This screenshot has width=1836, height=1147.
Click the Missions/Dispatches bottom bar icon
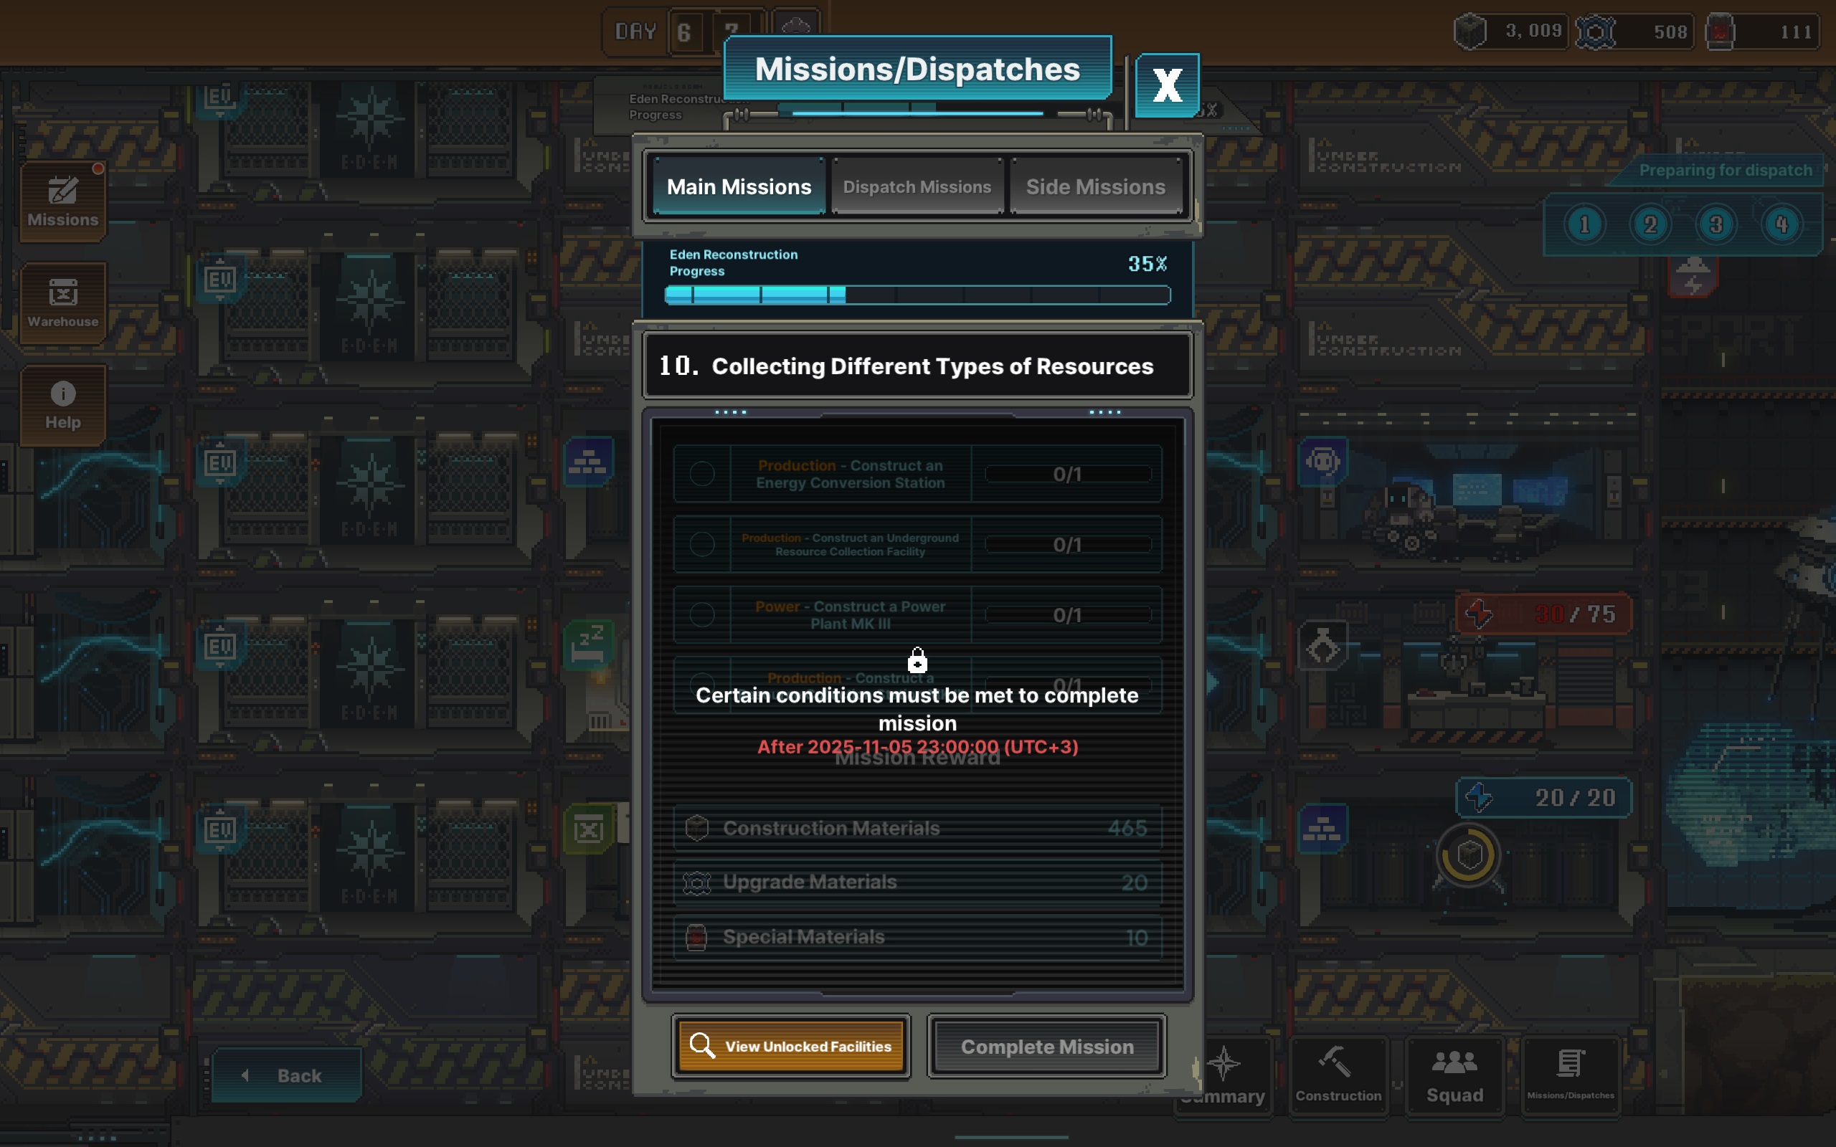click(1571, 1075)
